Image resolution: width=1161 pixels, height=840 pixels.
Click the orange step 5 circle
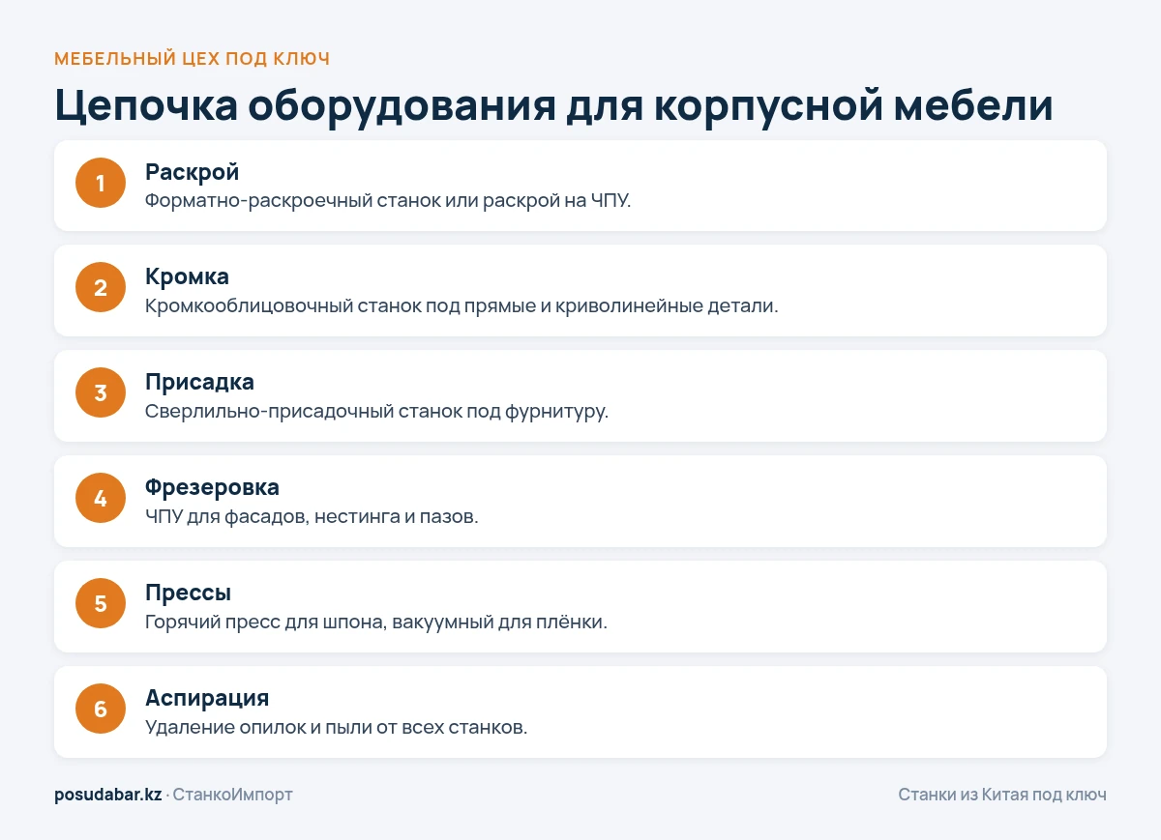click(x=101, y=604)
